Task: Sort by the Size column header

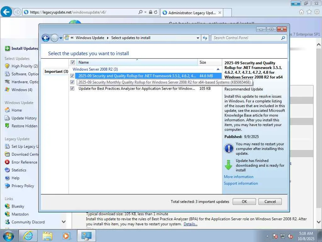Action: [x=210, y=62]
